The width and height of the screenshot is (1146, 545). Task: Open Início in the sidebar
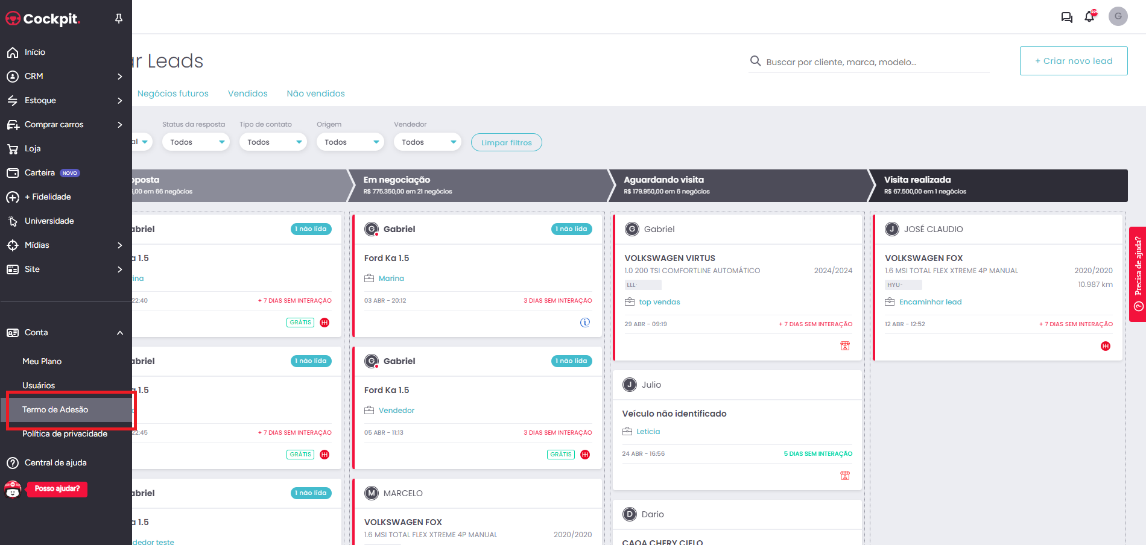(35, 52)
